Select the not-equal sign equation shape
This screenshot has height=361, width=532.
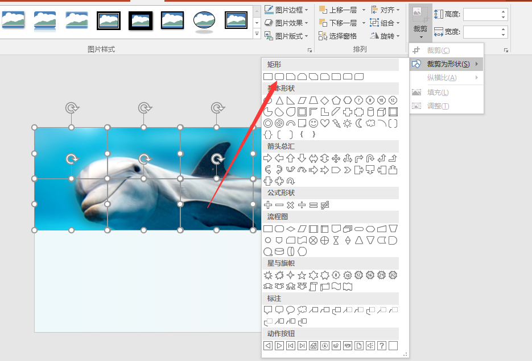[x=325, y=205]
